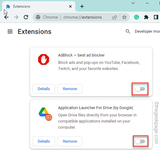Open the tab search dropdown chevron

click(133, 3)
